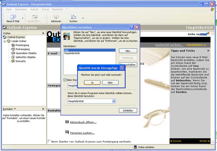Enable switching to Posteingang on startup
The image size is (217, 151).
coord(49,141)
